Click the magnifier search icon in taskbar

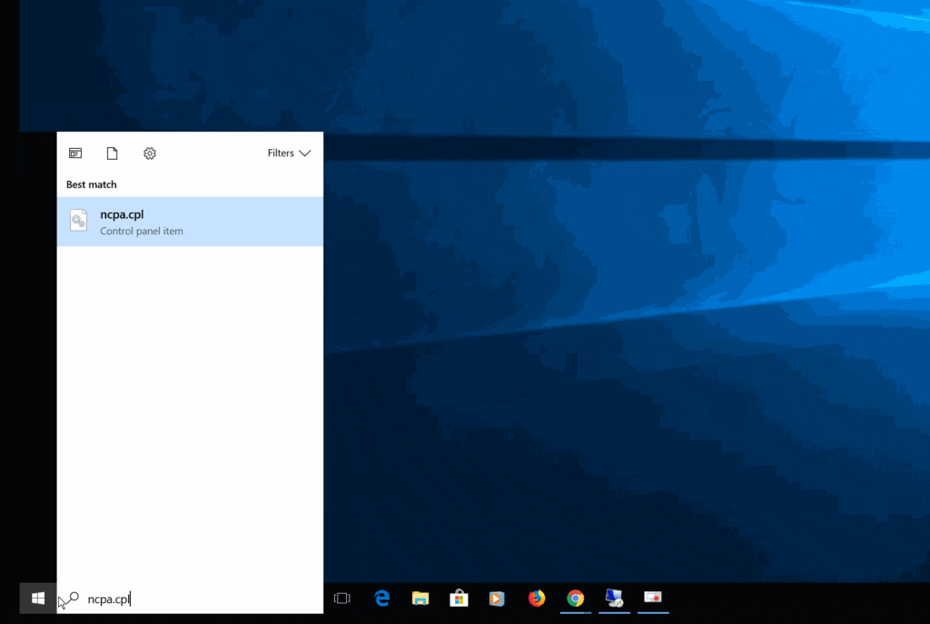click(x=70, y=599)
